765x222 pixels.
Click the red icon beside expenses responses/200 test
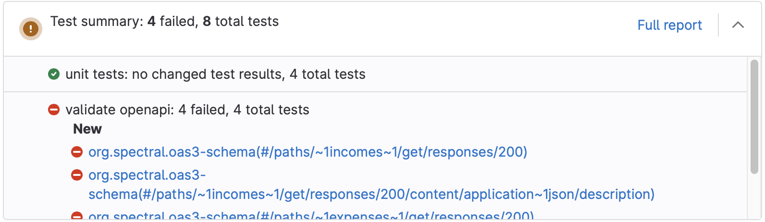pos(77,216)
